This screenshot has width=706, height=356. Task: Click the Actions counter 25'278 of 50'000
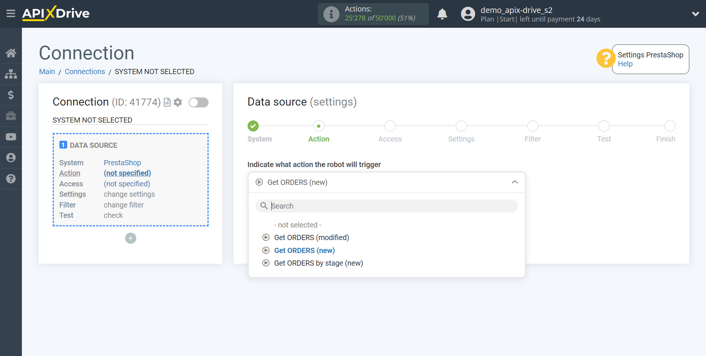[x=380, y=18]
